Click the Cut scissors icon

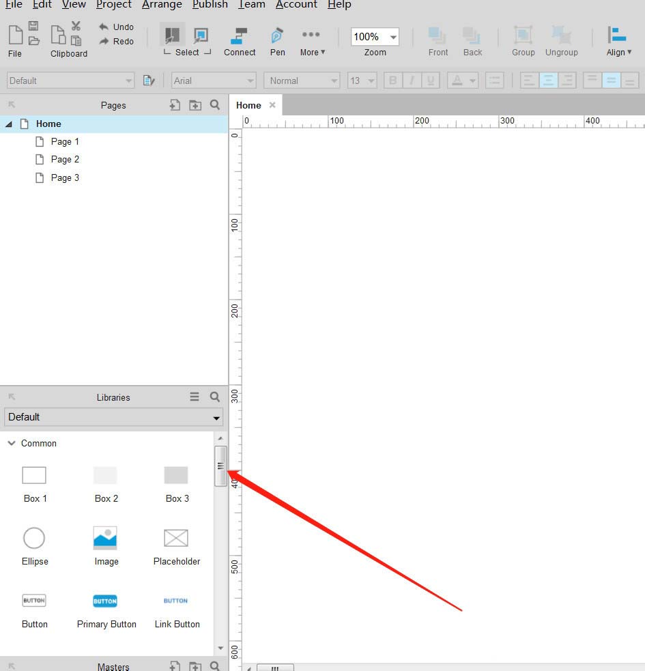tap(76, 26)
